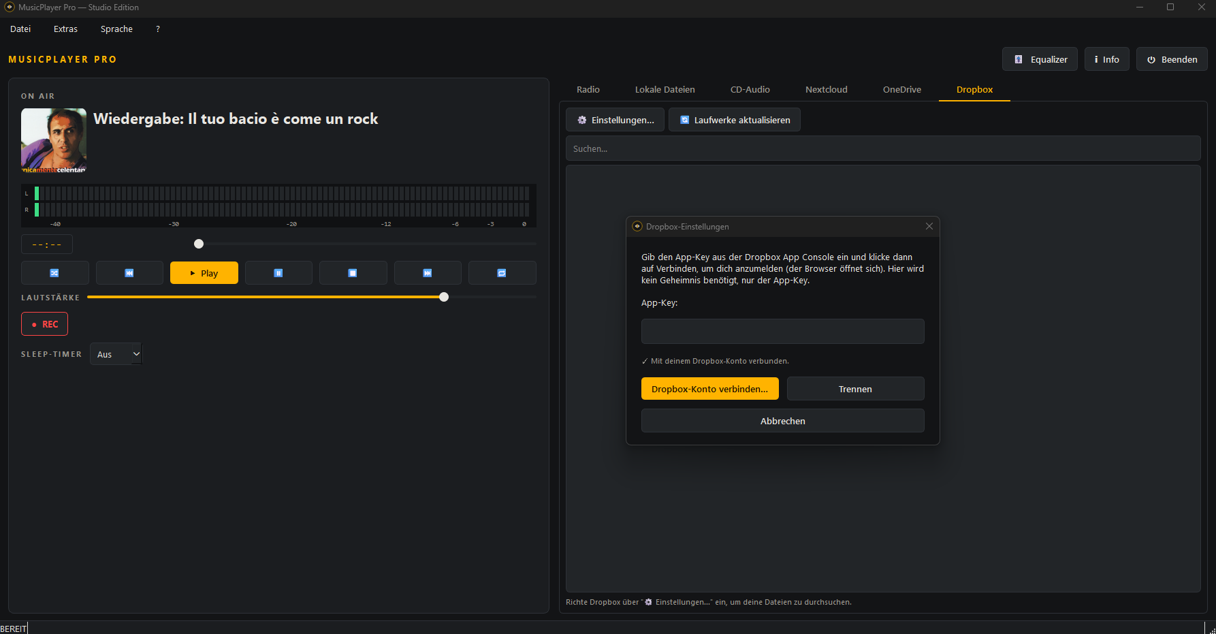Switch to the Lokale Dateien tab
The height and width of the screenshot is (634, 1216).
point(665,90)
